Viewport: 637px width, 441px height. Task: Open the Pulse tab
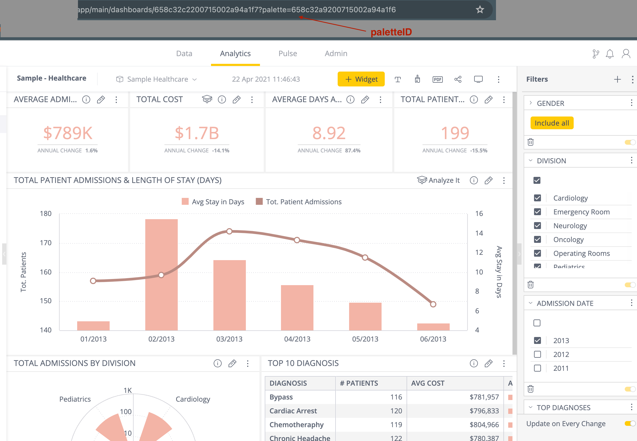[287, 53]
